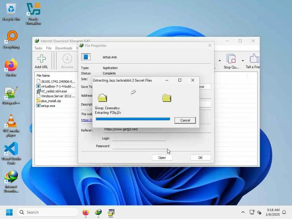Click the Tell a Friend toolbar icon
Image resolution: width=292 pixels, height=219 pixels.
(x=253, y=61)
